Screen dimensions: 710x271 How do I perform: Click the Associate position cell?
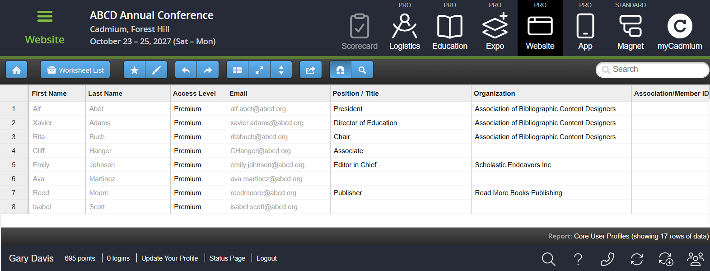click(401, 151)
